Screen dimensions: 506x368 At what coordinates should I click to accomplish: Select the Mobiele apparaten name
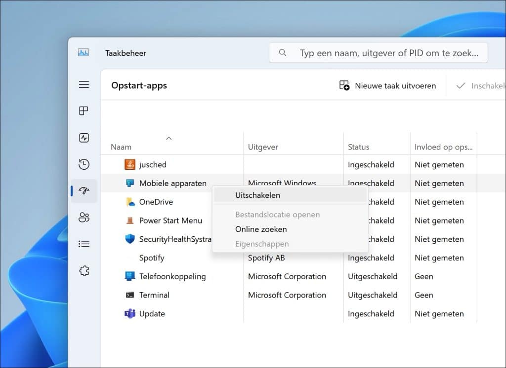coord(172,184)
